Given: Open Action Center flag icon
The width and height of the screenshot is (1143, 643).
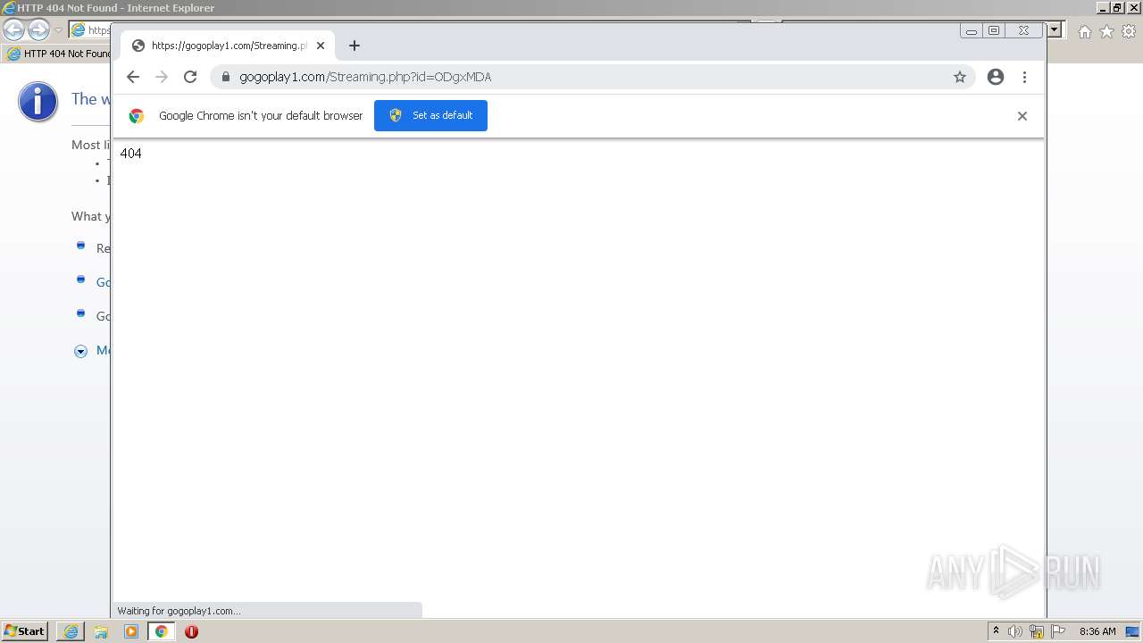Looking at the screenshot, I should click(1058, 631).
